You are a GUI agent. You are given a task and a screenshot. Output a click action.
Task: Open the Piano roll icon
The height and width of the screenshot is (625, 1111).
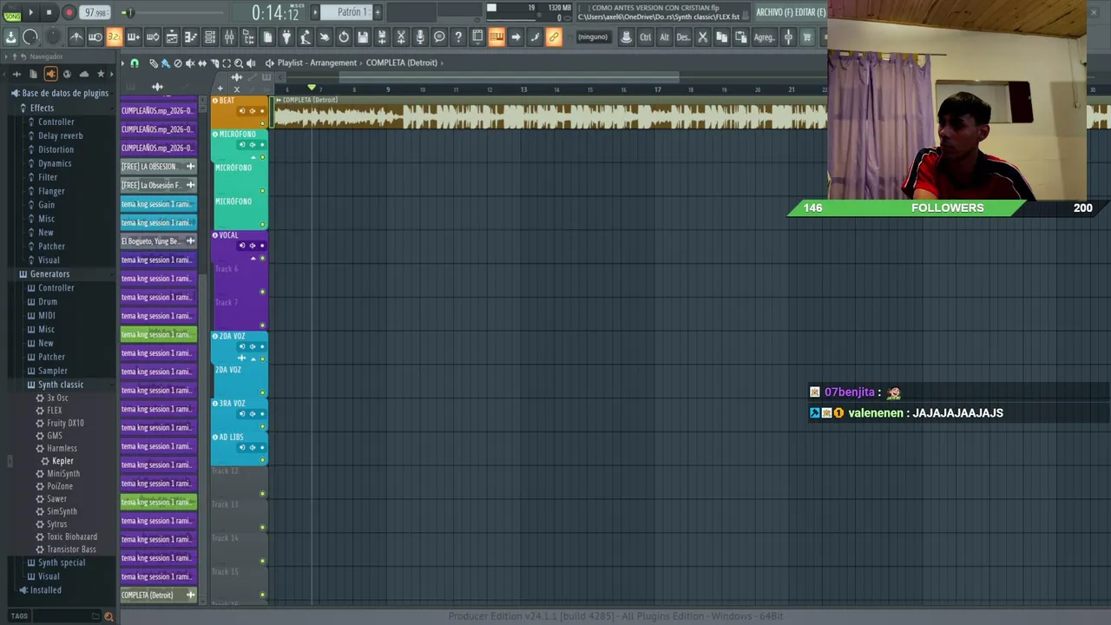(191, 37)
